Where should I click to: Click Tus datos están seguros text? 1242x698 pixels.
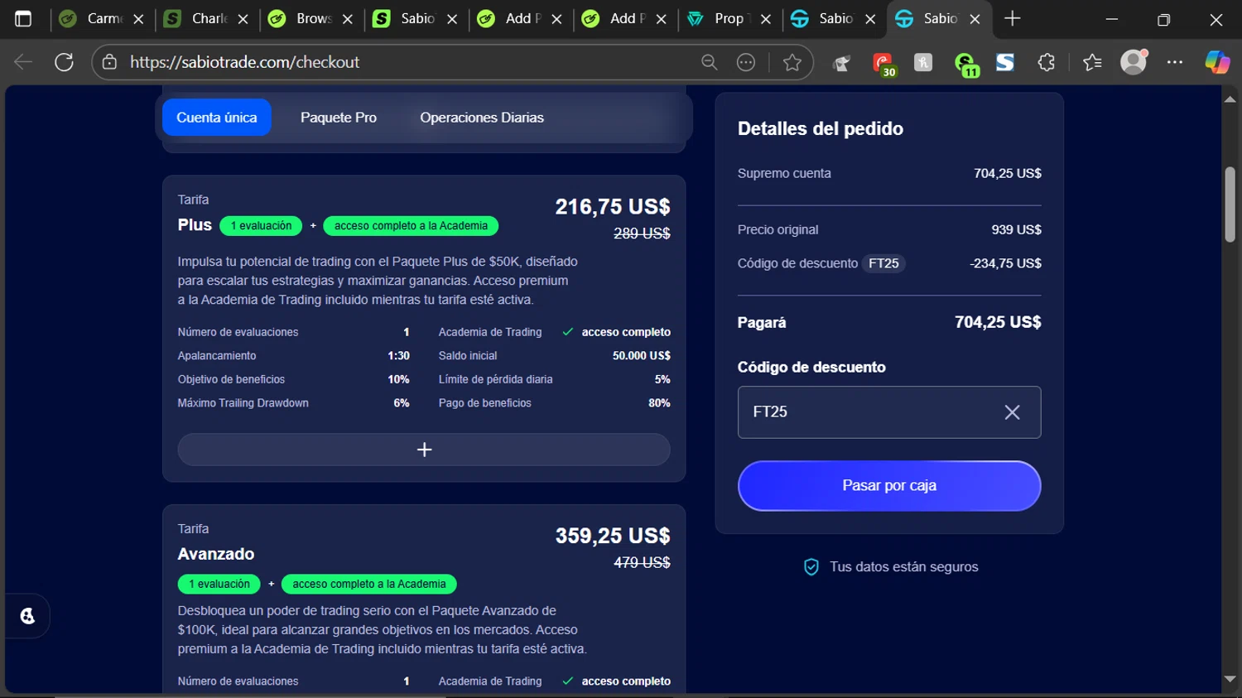click(904, 567)
